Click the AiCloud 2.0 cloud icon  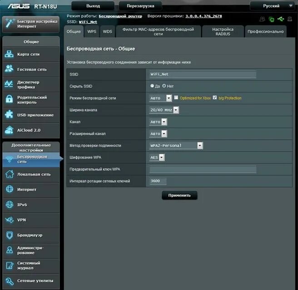(9, 130)
